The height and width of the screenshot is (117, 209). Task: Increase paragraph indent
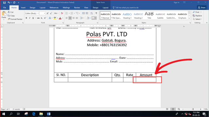click(x=87, y=13)
